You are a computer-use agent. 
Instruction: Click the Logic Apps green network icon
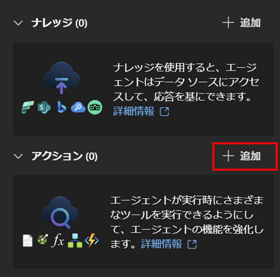[75, 241]
